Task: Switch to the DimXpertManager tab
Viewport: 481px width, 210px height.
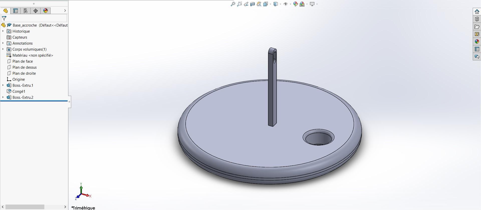Action: [x=36, y=11]
